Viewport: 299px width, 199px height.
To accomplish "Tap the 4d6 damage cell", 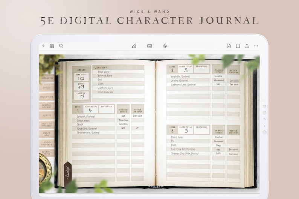I will click(218, 84).
